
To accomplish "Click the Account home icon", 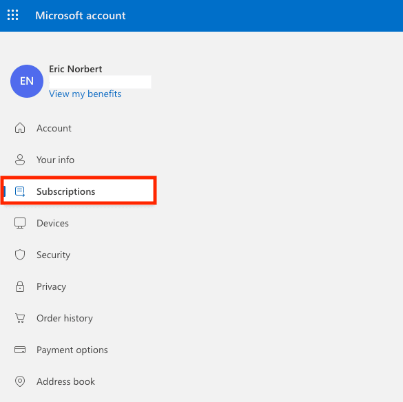I will [20, 128].
